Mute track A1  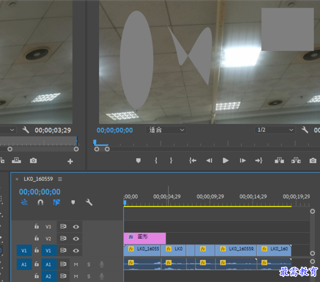click(76, 264)
